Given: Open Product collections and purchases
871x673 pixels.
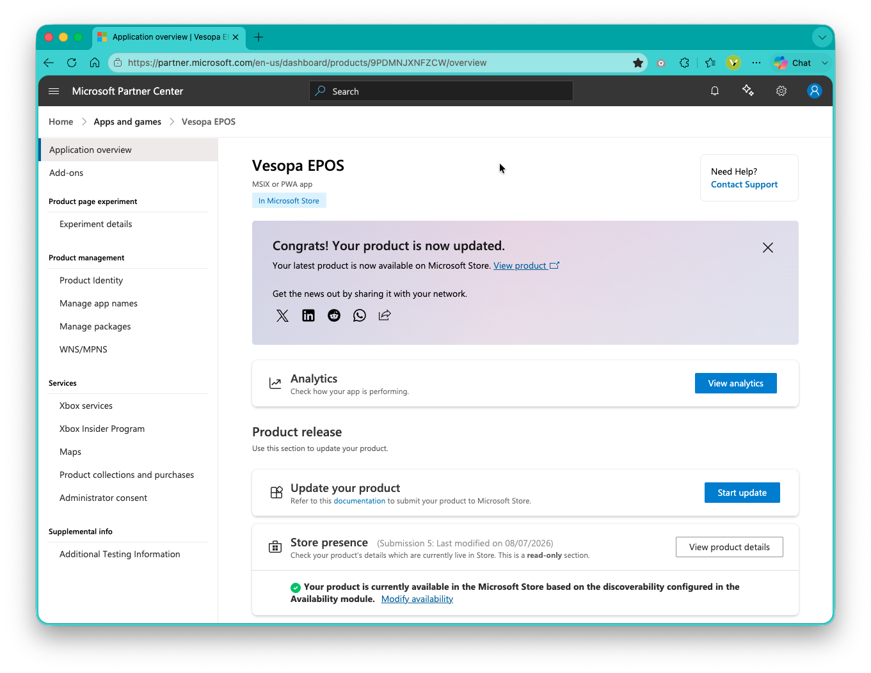Looking at the screenshot, I should (x=127, y=475).
